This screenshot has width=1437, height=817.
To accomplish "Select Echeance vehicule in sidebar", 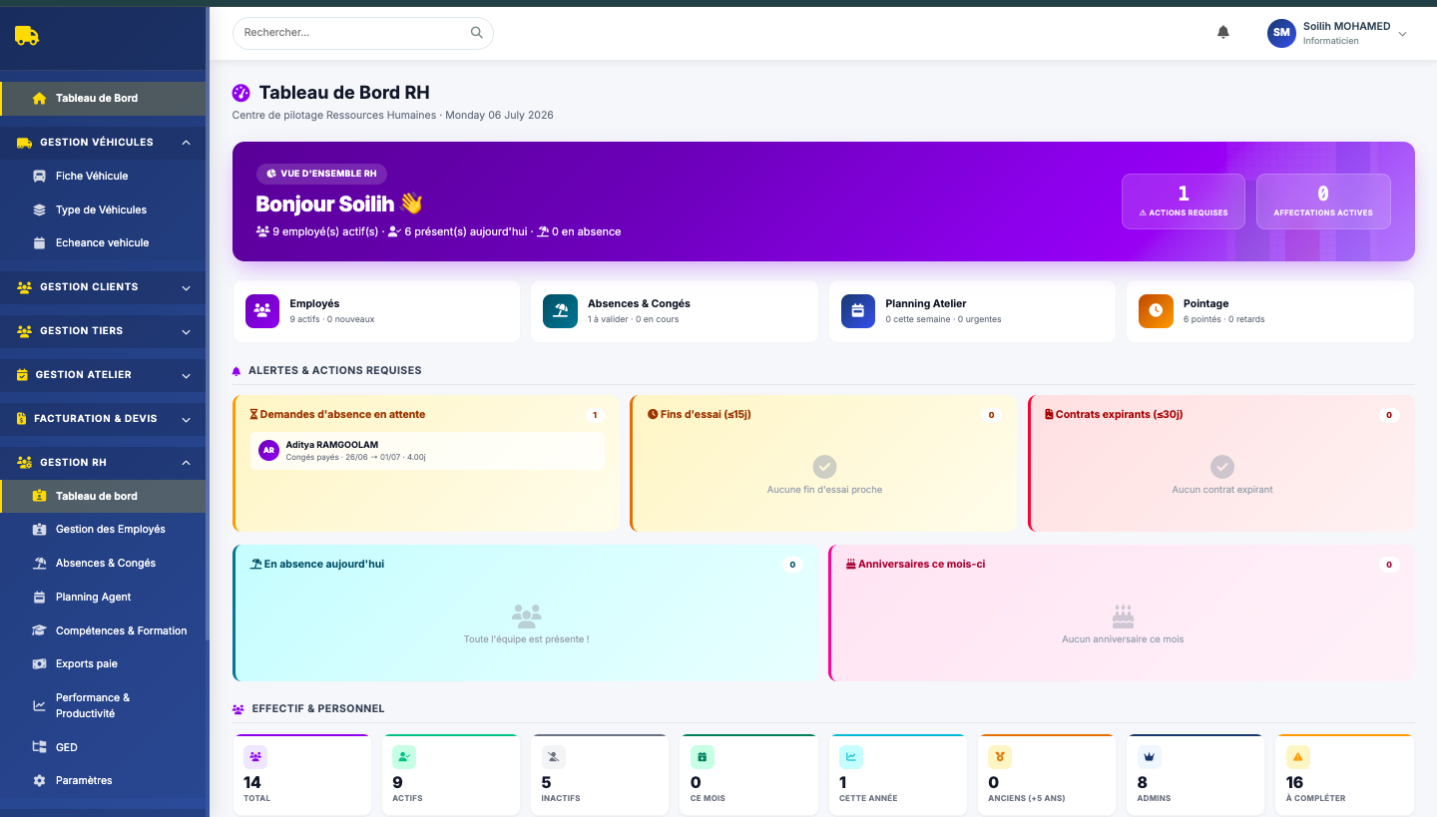I will coord(103,242).
